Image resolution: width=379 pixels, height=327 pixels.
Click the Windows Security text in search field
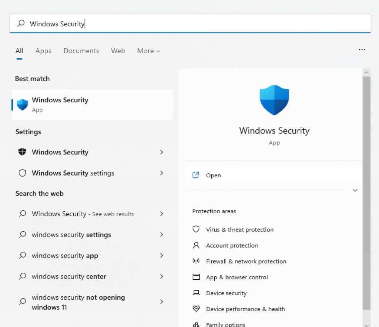click(57, 24)
